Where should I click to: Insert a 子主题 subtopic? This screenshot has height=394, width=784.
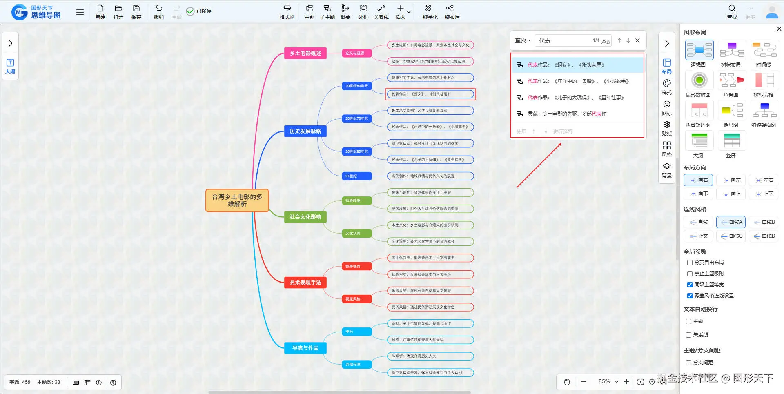[327, 12]
